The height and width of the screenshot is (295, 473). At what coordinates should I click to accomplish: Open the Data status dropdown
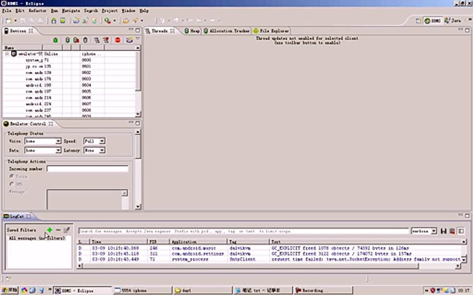(x=59, y=150)
